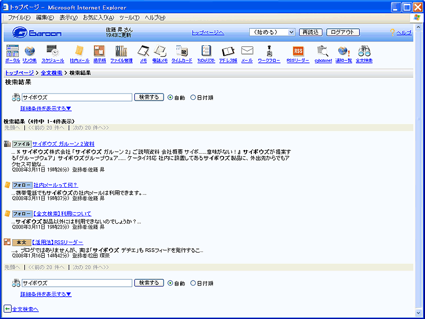Click bottom 検索する button
This screenshot has height=319, width=425.
pos(149,283)
